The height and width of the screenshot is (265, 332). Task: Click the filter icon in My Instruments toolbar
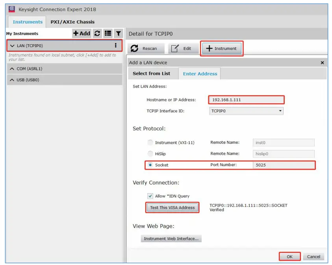pos(118,33)
